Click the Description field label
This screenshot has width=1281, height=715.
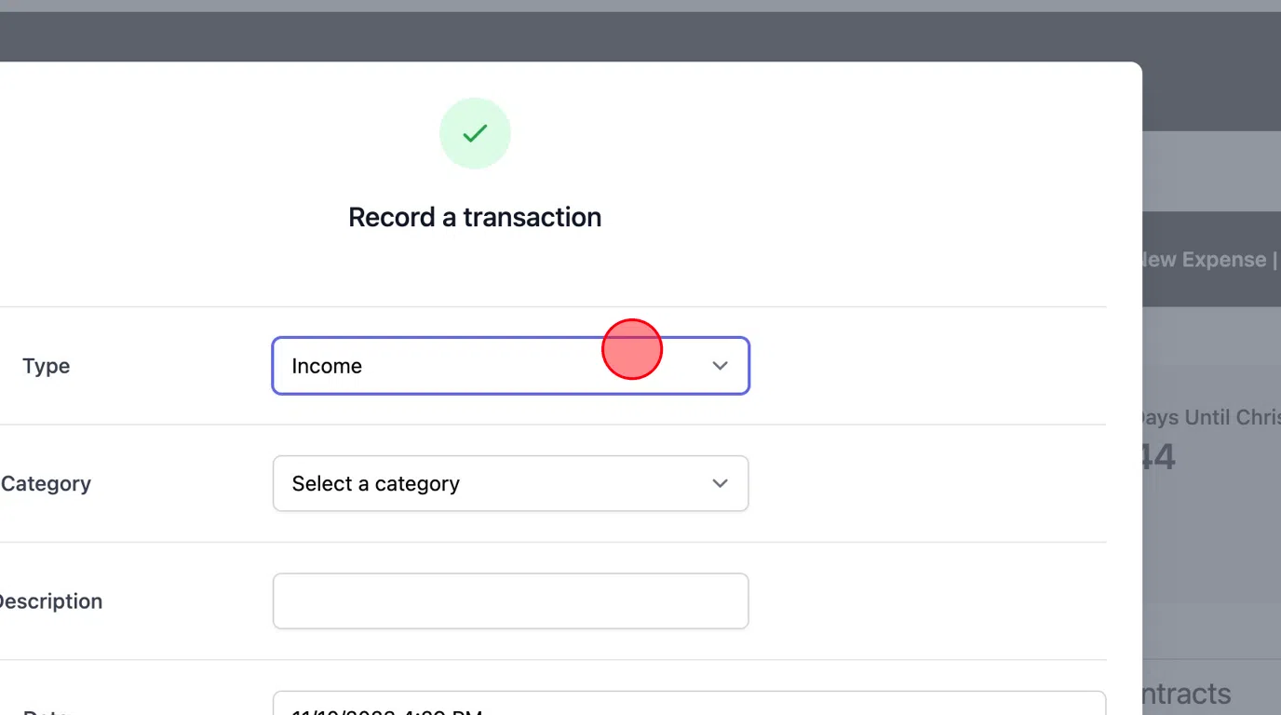point(50,600)
